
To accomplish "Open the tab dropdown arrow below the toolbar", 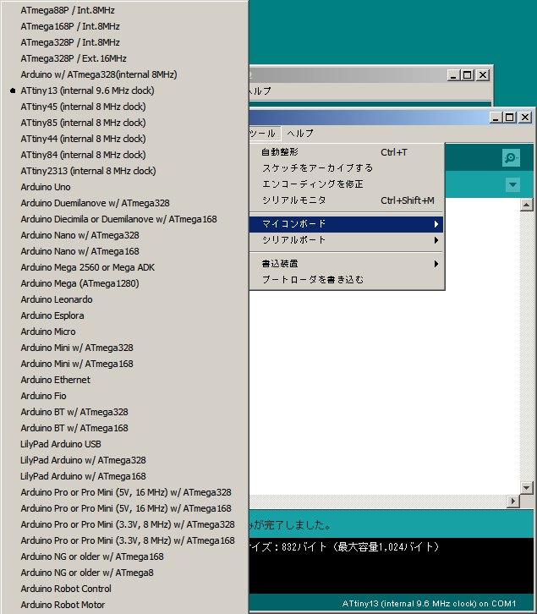I will 512,184.
